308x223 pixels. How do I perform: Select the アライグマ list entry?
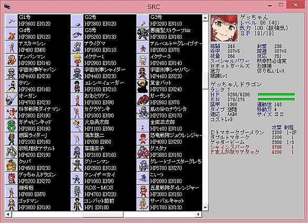(104, 47)
